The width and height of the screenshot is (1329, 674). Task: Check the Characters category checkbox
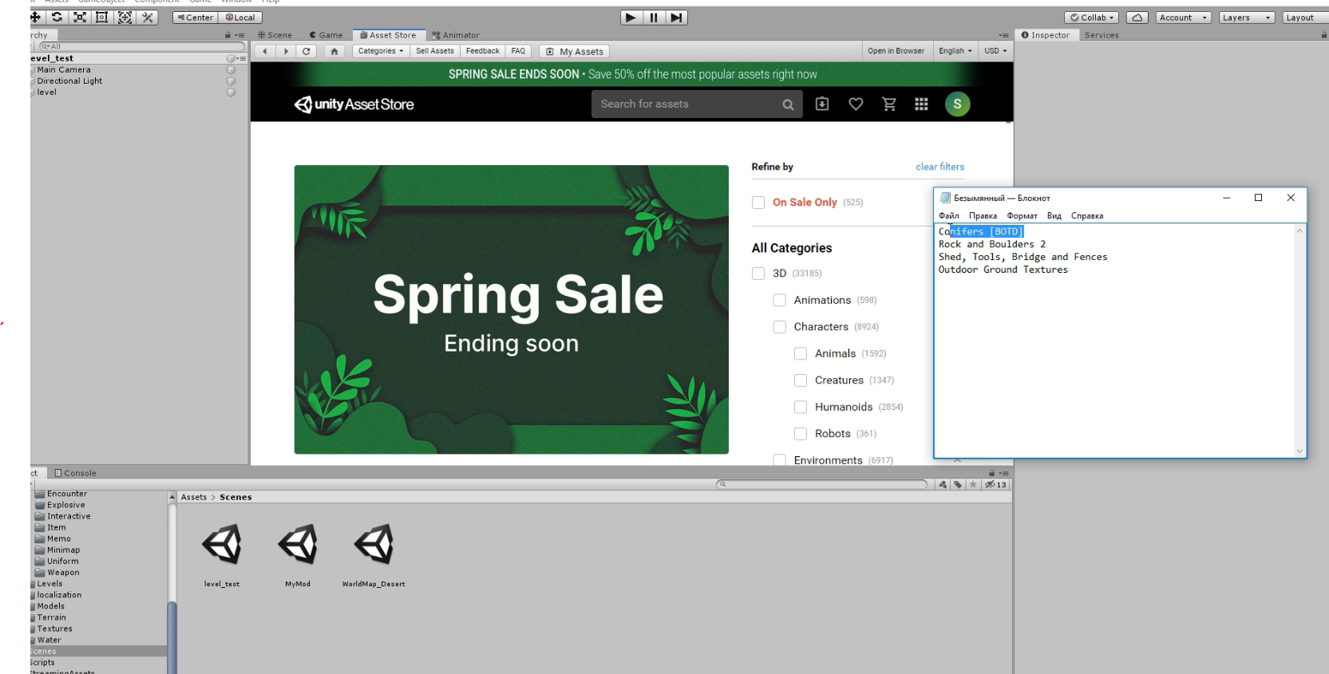coord(780,327)
